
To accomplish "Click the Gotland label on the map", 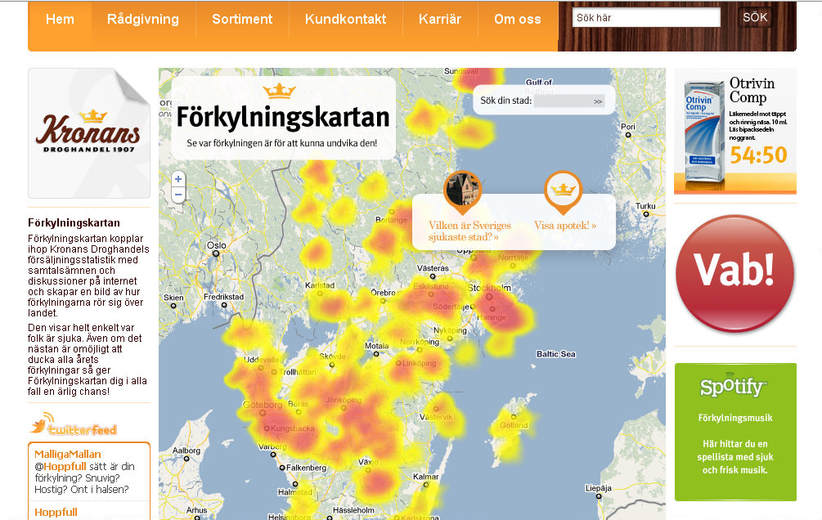I will (514, 425).
